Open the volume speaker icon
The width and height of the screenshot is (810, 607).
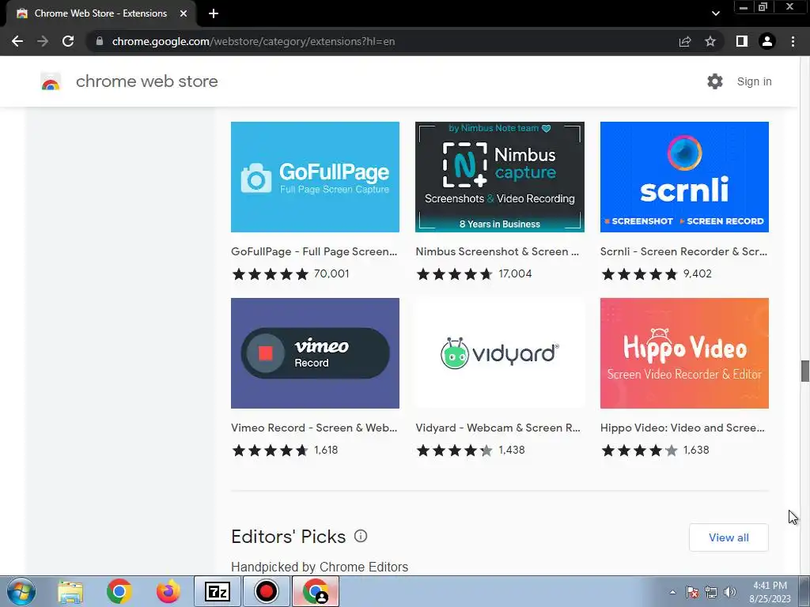730,592
